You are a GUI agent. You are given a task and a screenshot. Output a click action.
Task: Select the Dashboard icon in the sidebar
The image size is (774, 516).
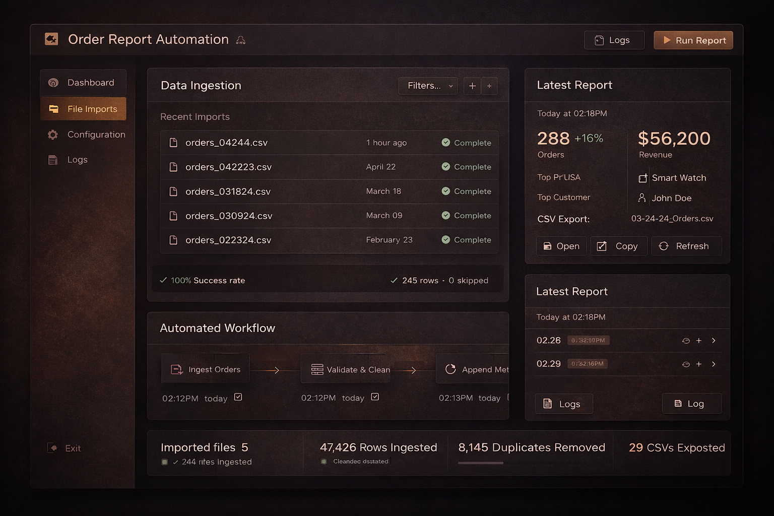click(x=52, y=83)
